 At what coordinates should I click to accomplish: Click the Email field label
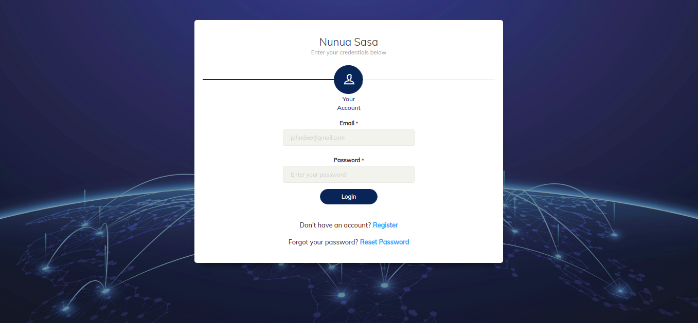[x=347, y=123]
